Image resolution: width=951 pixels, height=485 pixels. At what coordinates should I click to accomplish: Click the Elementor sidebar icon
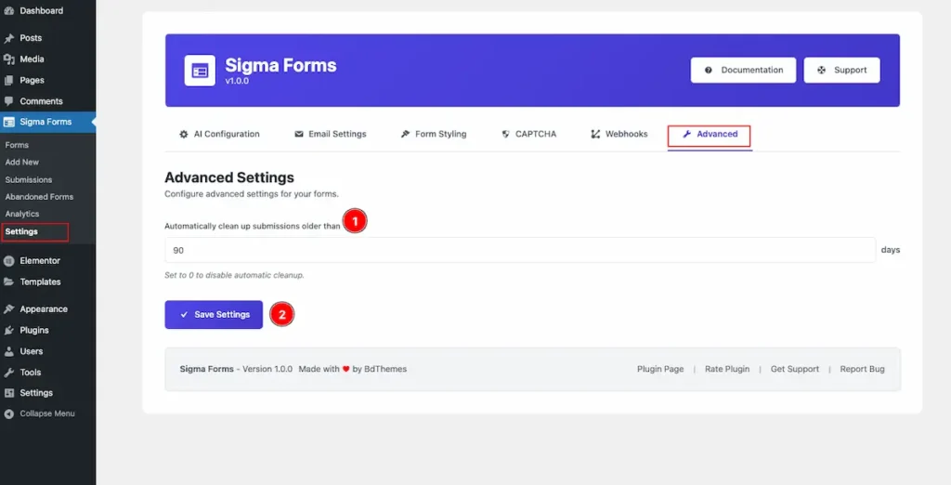click(9, 261)
